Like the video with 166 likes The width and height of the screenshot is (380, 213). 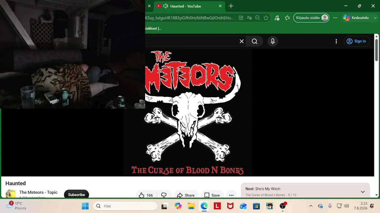146,195
